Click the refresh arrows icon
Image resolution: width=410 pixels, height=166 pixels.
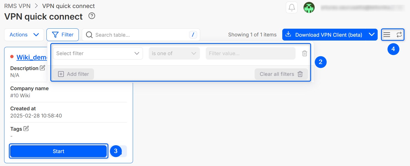399,35
